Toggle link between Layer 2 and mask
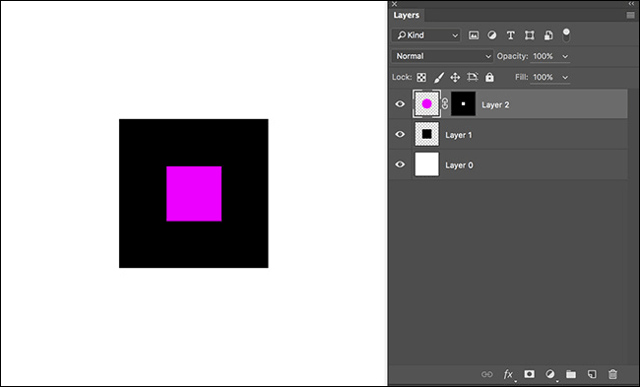This screenshot has width=640, height=387. 445,103
